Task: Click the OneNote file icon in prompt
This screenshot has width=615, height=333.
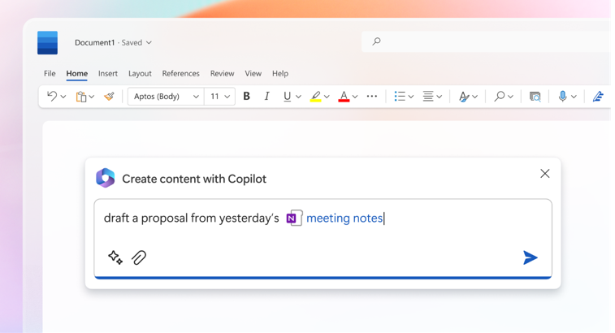Action: tap(295, 218)
